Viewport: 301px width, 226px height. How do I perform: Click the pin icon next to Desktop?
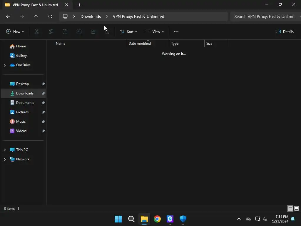point(44,84)
